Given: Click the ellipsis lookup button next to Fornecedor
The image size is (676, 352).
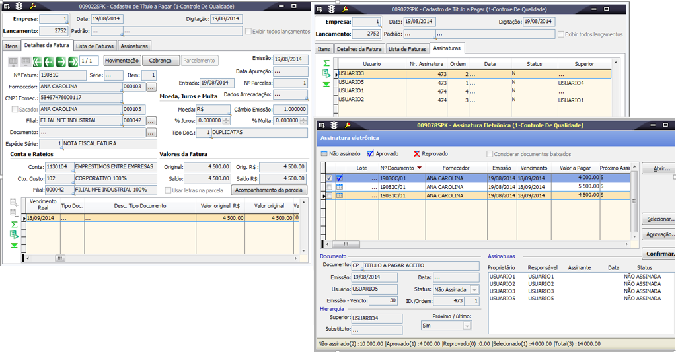Looking at the screenshot, I should tap(151, 87).
